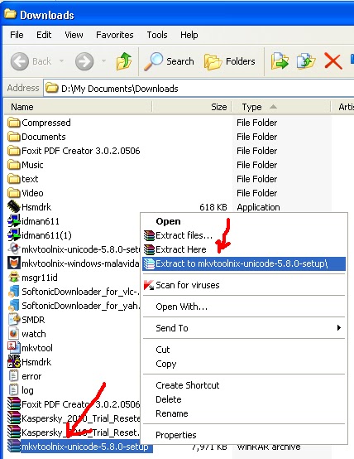Select the text folder icon
This screenshot has width=354, height=459.
(14, 179)
